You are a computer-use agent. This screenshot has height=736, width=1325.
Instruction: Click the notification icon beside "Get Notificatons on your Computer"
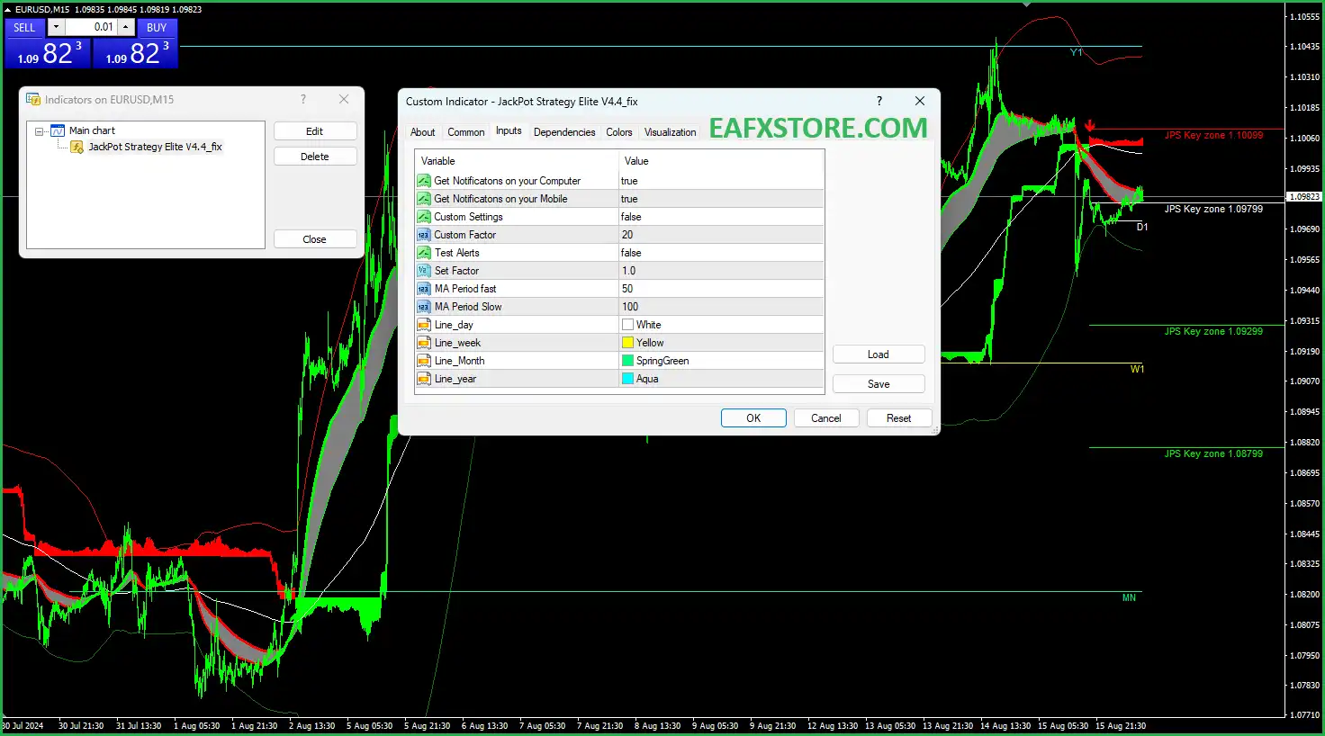pyautogui.click(x=423, y=180)
